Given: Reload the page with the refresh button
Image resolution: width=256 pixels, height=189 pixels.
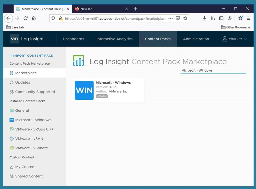Looking at the screenshot, I should 25,18.
